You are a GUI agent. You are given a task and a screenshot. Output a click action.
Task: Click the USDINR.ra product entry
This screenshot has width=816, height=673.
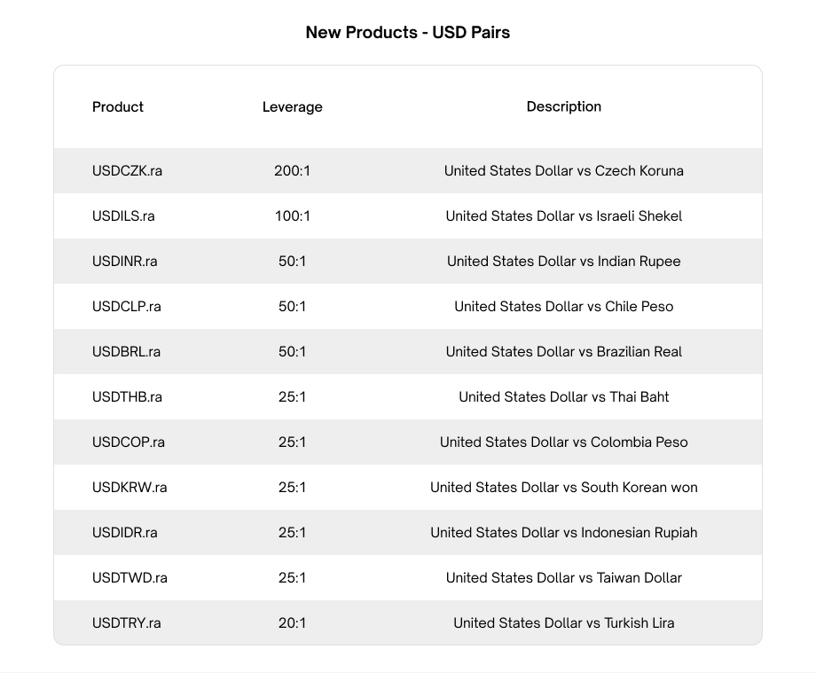(x=124, y=262)
